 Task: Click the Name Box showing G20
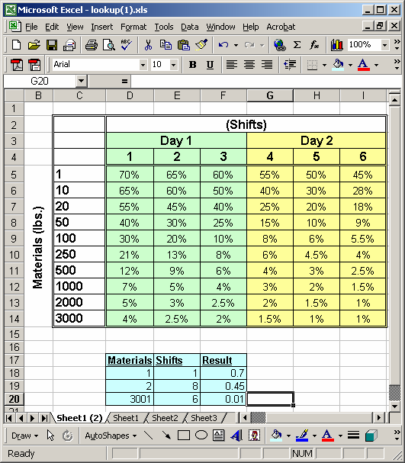(40, 81)
